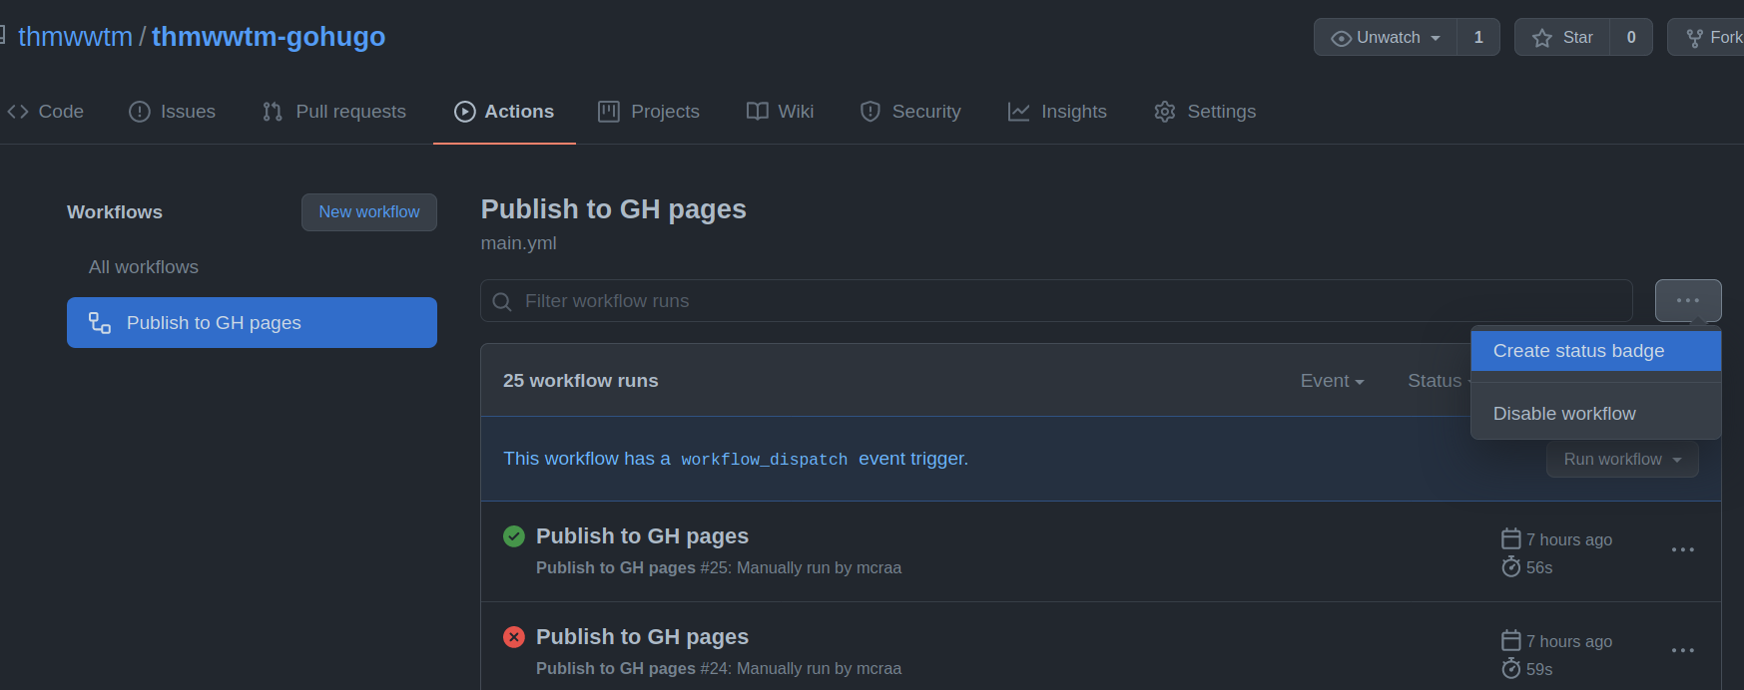Click the Pull requests branch icon

pos(273,112)
